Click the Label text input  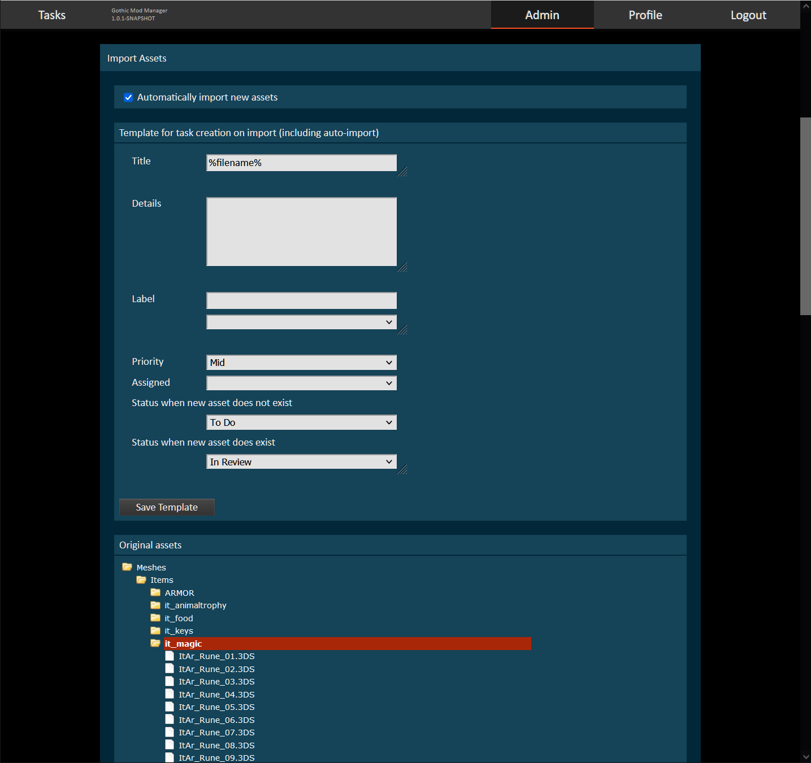pos(301,300)
